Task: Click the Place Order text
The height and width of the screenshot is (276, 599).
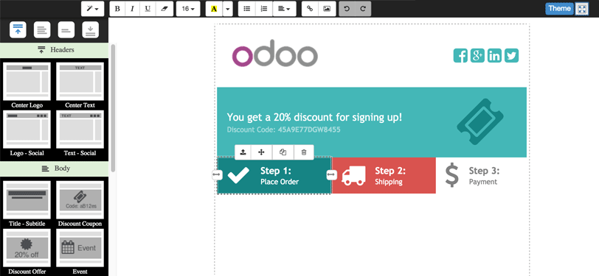Action: (x=280, y=182)
